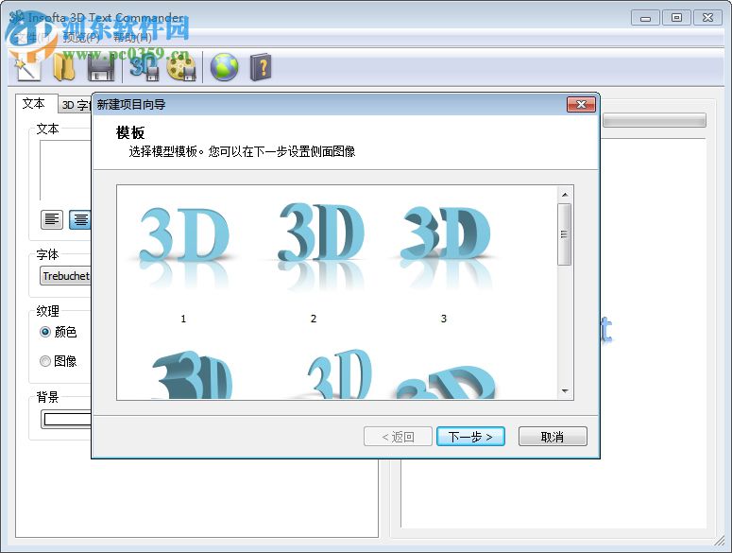Choose template thumbnail number 1
The width and height of the screenshot is (732, 553).
[x=183, y=261]
